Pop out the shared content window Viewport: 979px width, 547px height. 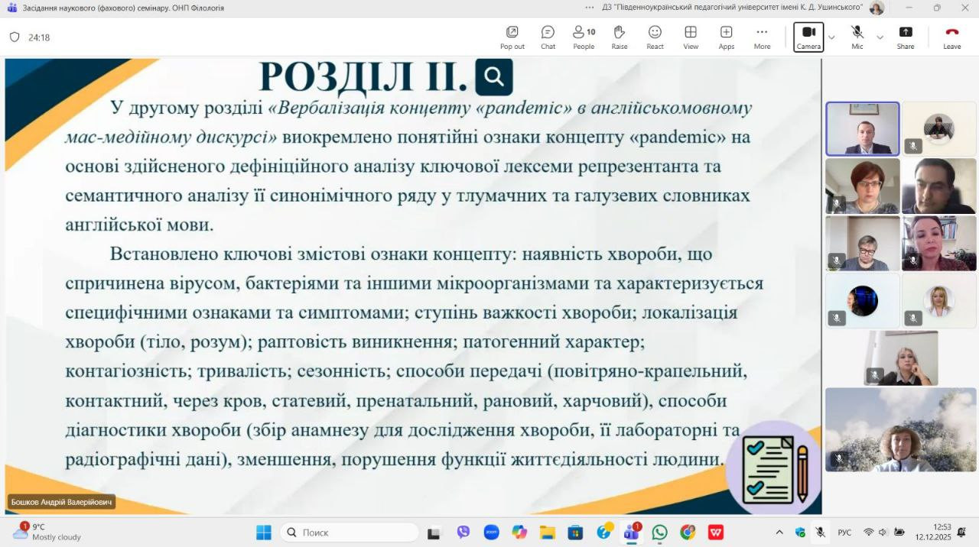[512, 37]
